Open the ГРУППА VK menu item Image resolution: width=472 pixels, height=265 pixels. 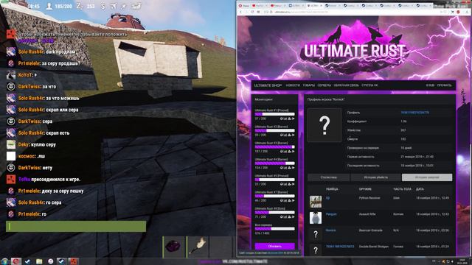(x=369, y=85)
